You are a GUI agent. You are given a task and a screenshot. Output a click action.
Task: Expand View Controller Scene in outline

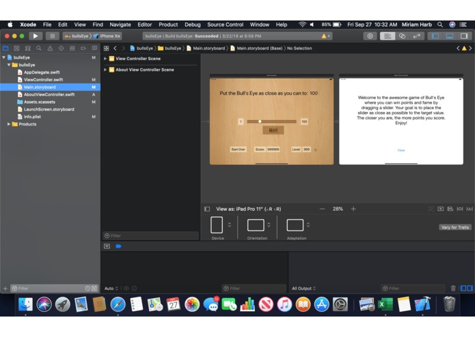(105, 59)
